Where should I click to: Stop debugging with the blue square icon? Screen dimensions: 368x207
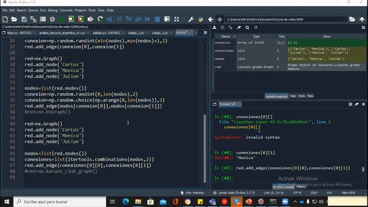pos(157,19)
